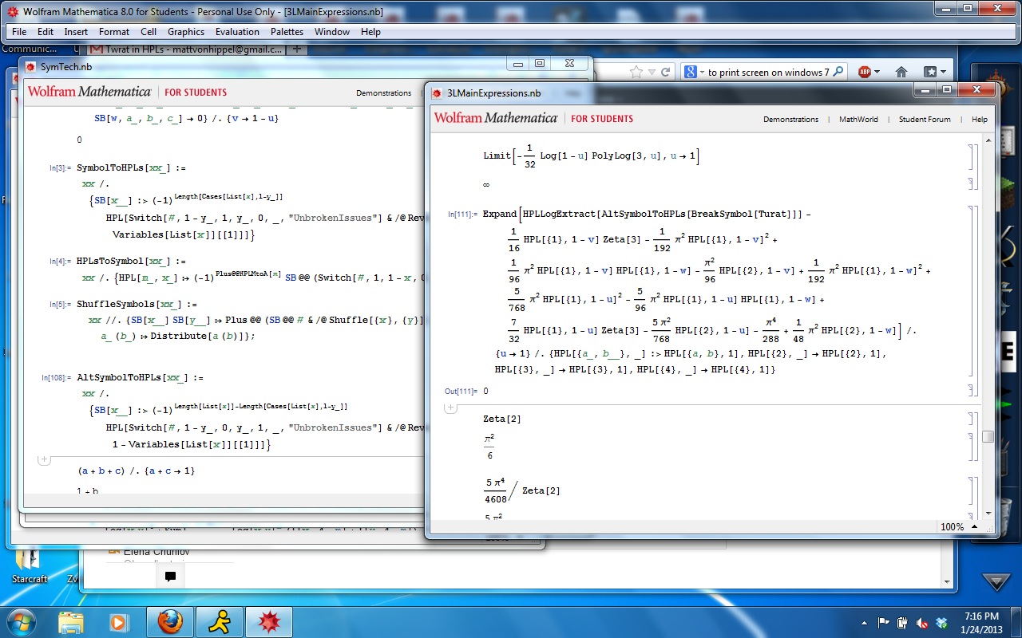1022x638 pixels.
Task: Click the Dropbox icon in system tray
Action: pyautogui.click(x=941, y=623)
